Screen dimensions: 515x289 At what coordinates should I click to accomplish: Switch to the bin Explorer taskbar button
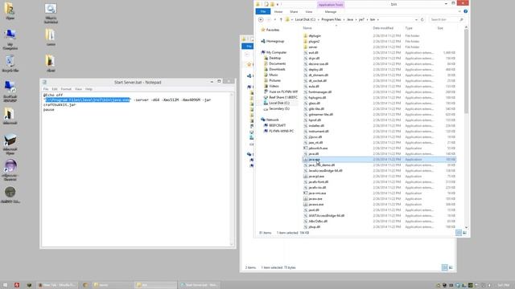tap(155, 285)
